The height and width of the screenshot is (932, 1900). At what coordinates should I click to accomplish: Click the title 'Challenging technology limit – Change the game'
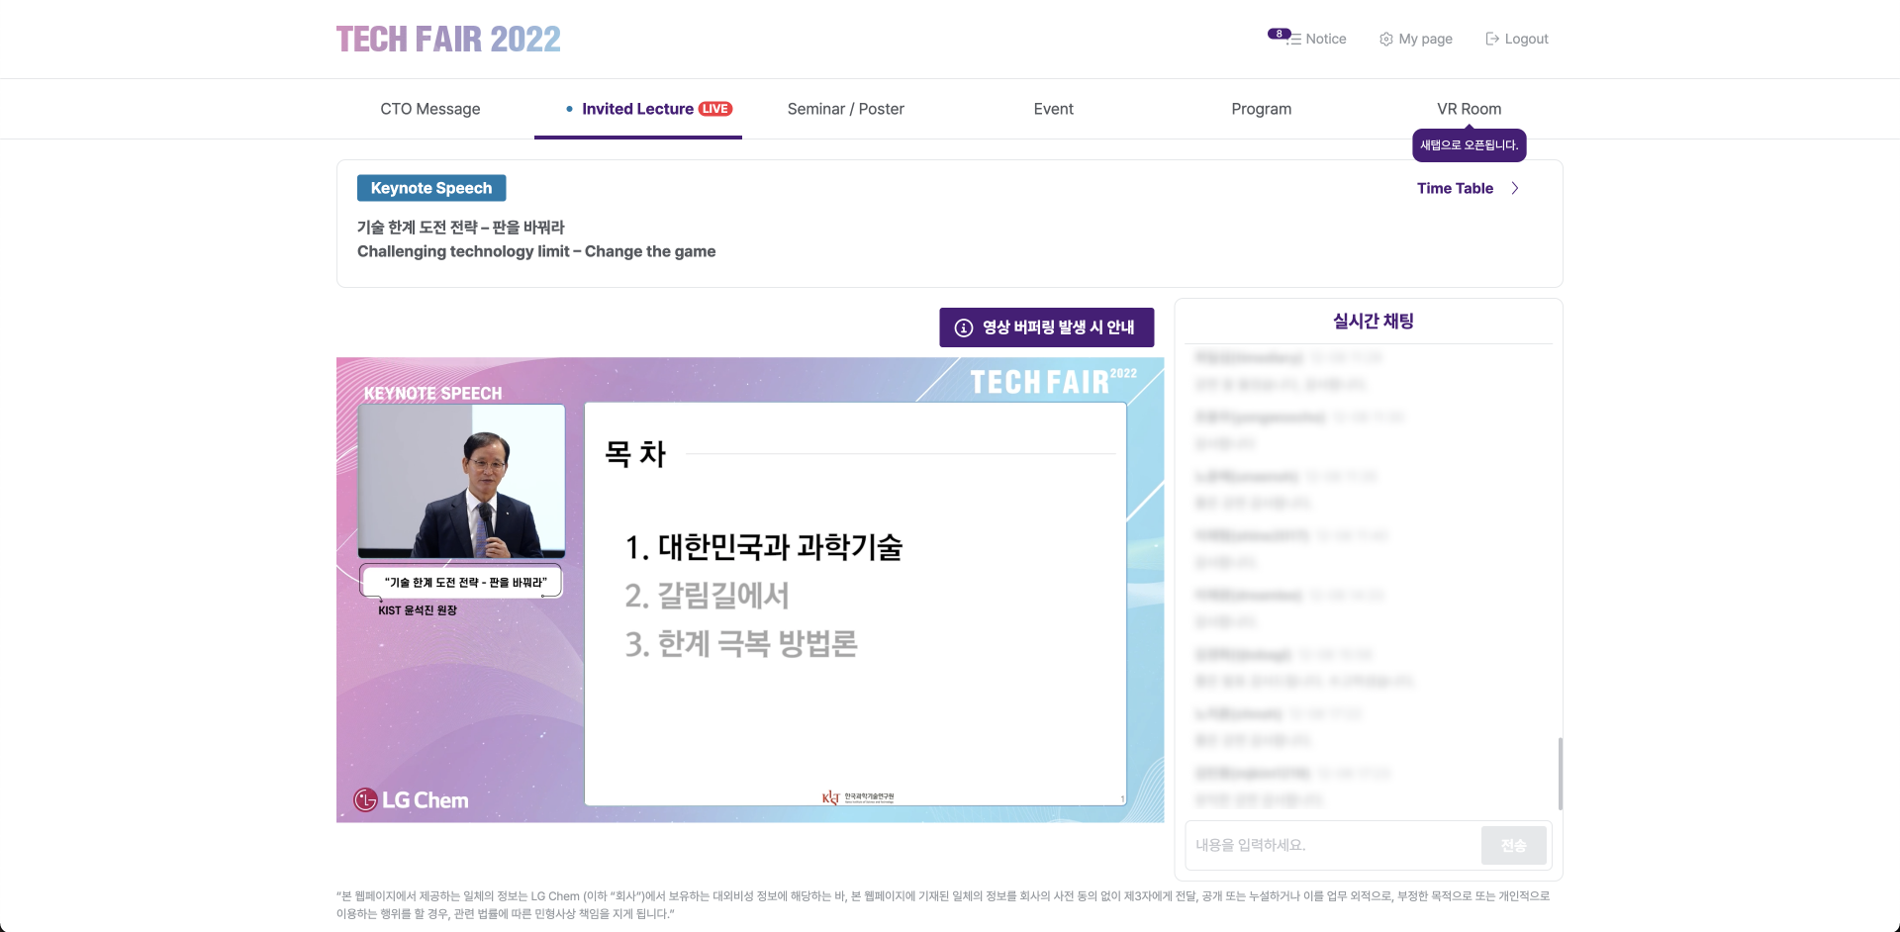click(536, 251)
